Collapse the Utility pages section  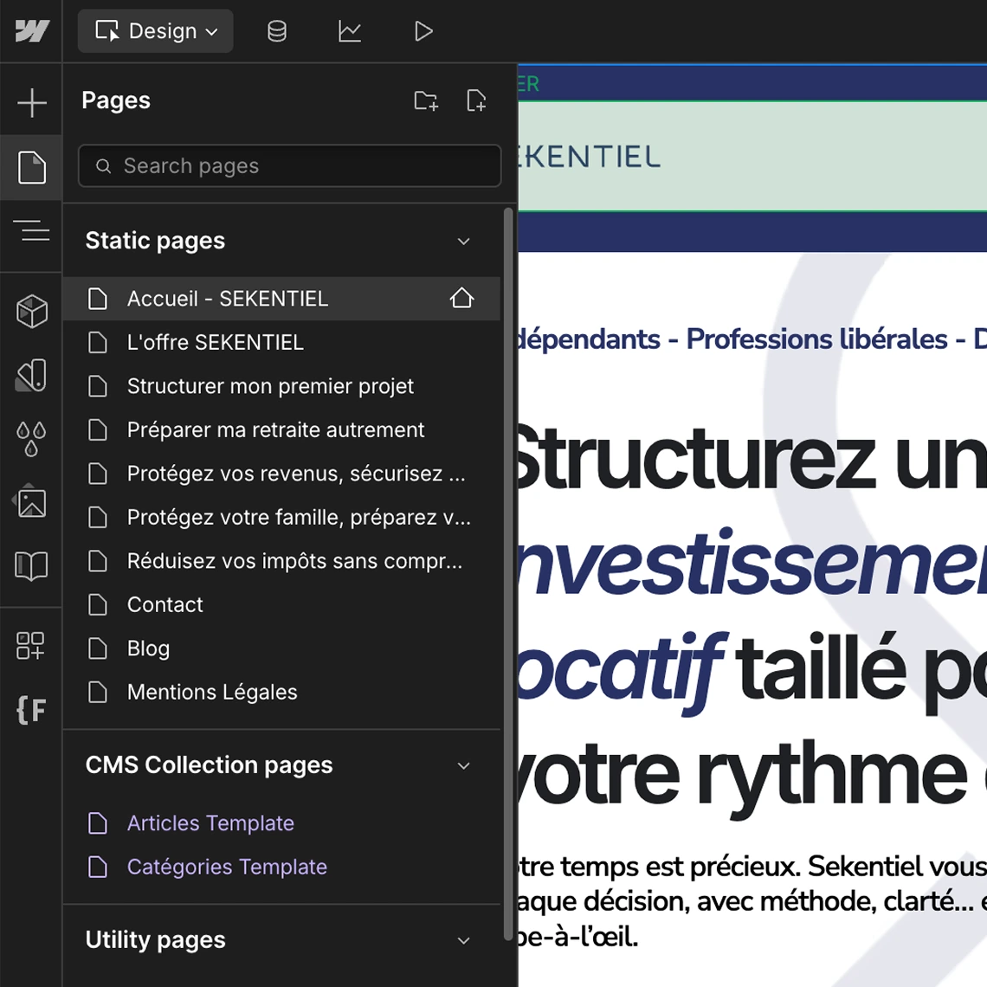(464, 940)
